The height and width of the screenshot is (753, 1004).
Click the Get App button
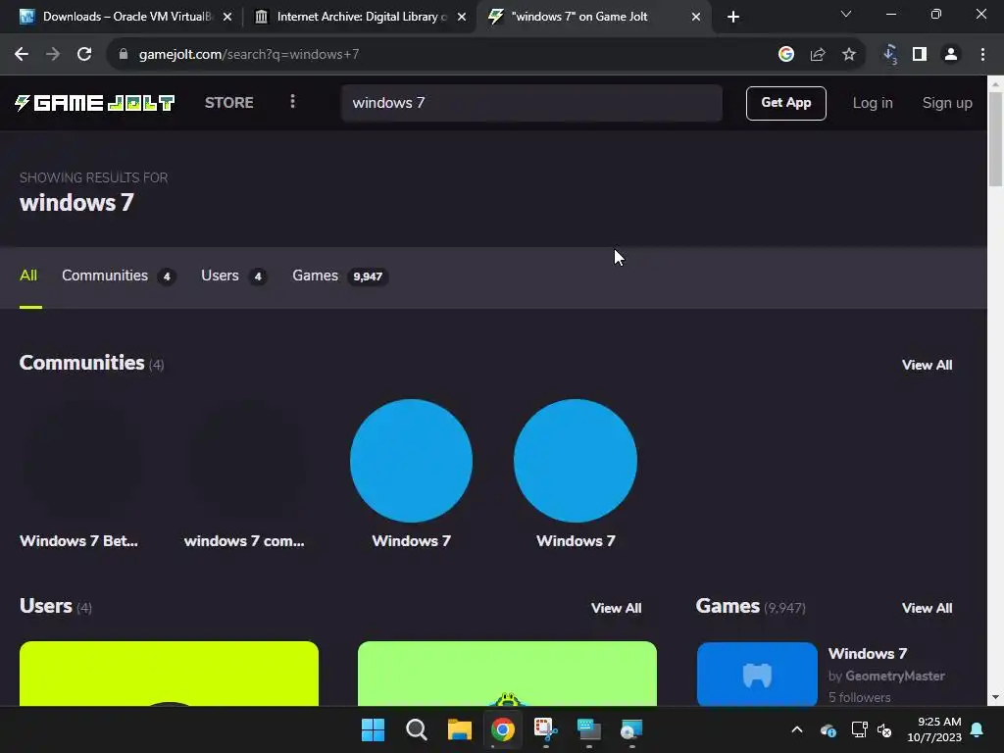[x=785, y=103]
